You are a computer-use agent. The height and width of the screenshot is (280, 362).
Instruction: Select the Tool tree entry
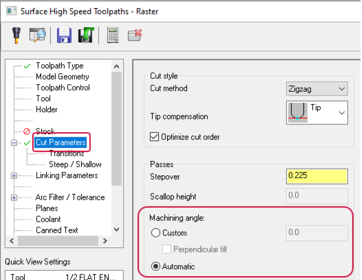pyautogui.click(x=43, y=98)
